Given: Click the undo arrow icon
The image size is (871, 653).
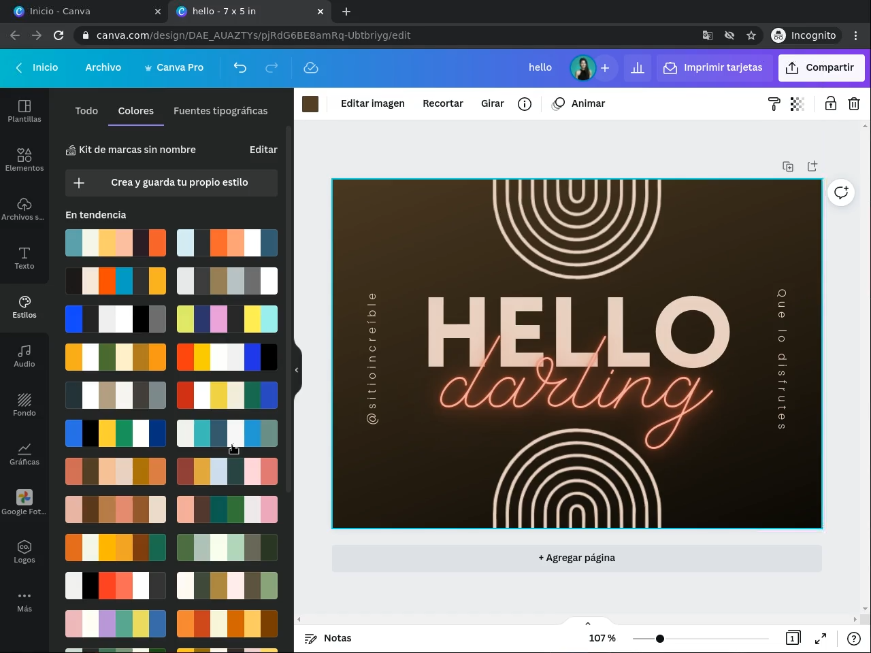Looking at the screenshot, I should tap(240, 67).
